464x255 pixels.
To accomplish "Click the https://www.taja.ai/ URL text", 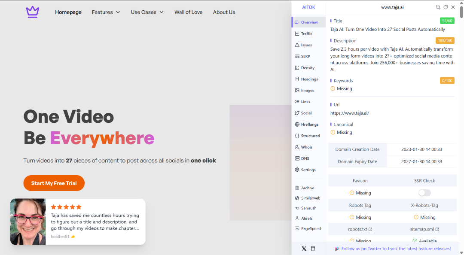I will coord(350,113).
